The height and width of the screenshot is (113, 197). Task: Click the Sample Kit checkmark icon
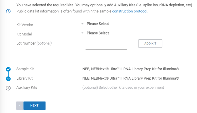pyautogui.click(x=8, y=69)
